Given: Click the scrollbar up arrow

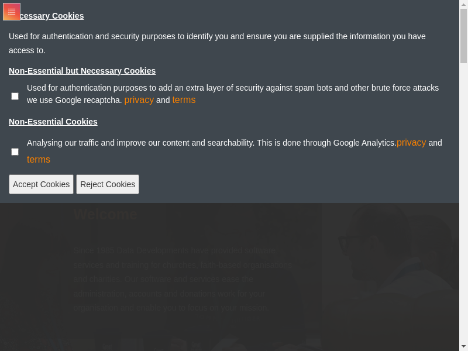Looking at the screenshot, I should 463,4.
